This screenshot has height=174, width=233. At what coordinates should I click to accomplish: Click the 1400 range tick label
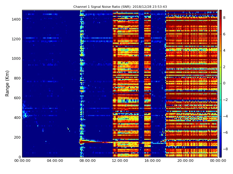16,19
